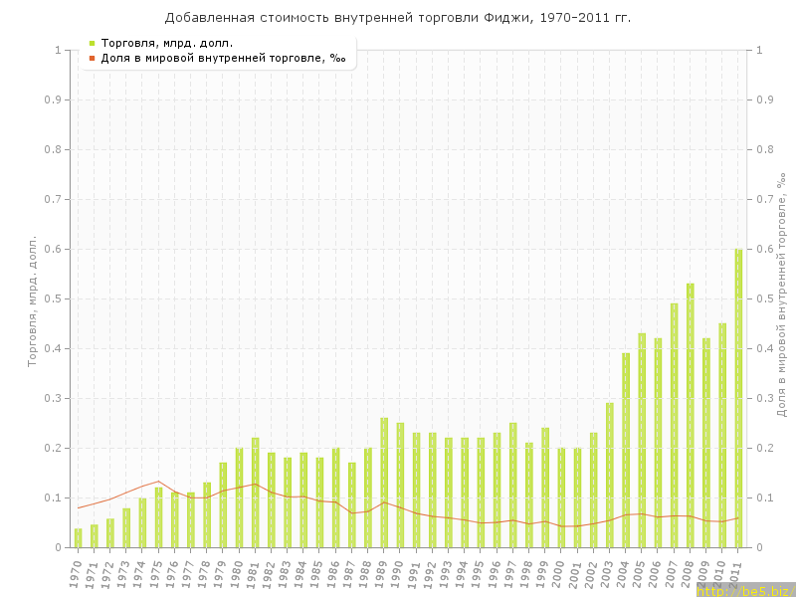Click the green legend marker for Торговля
Viewport: 796px width, 597px height.
pos(93,43)
